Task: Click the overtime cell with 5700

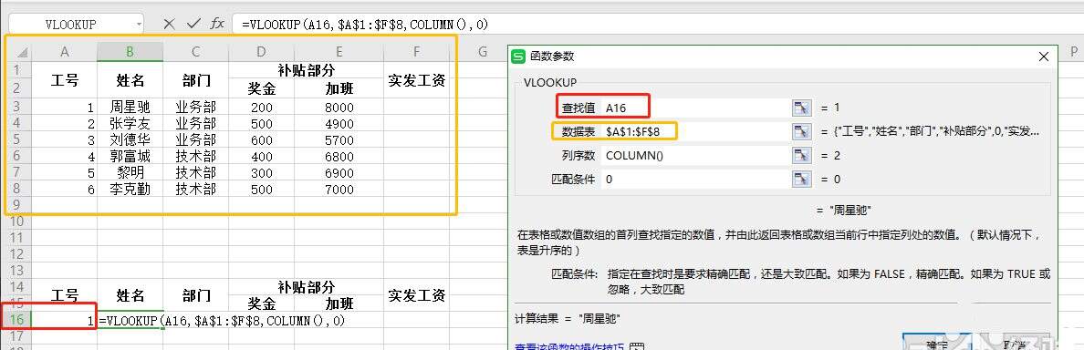Action: click(339, 140)
